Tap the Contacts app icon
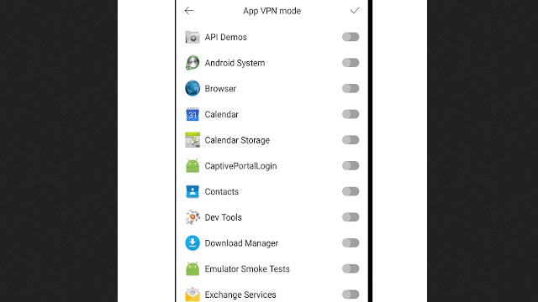The image size is (538, 302). click(193, 191)
